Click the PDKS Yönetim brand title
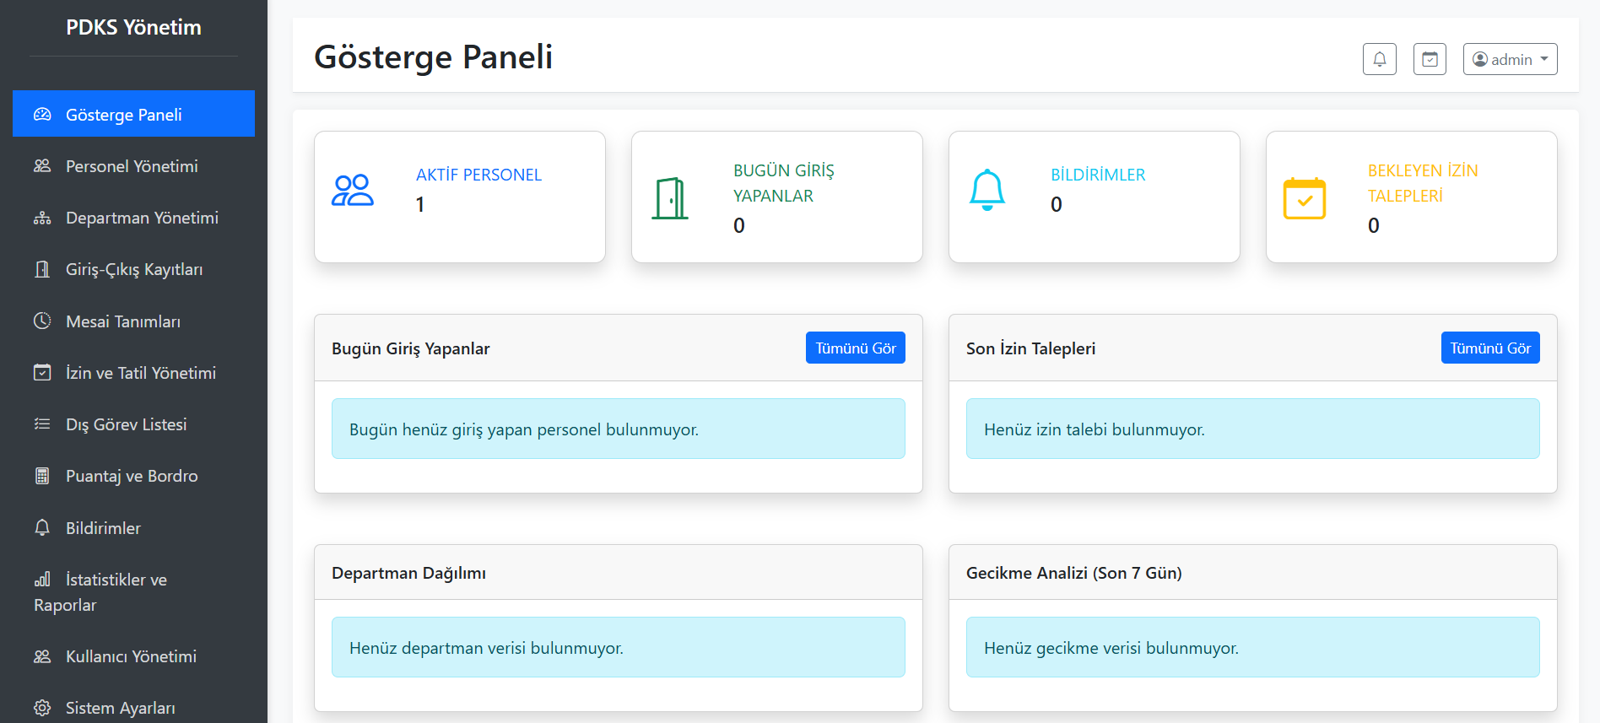1600x723 pixels. (x=133, y=28)
